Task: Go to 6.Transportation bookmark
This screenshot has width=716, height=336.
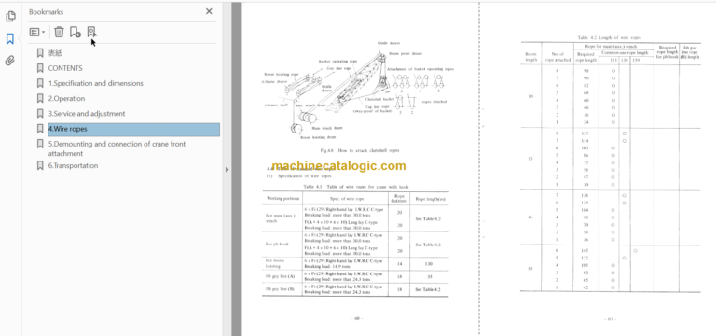Action: [73, 165]
